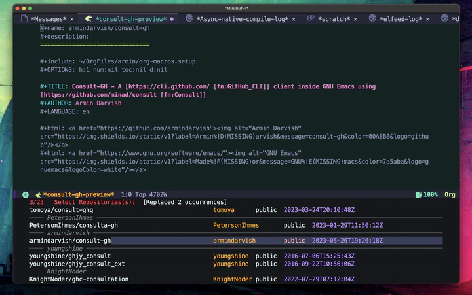Image resolution: width=472 pixels, height=295 pixels.
Task: Close the *Messages* tab
Action: (x=71, y=19)
